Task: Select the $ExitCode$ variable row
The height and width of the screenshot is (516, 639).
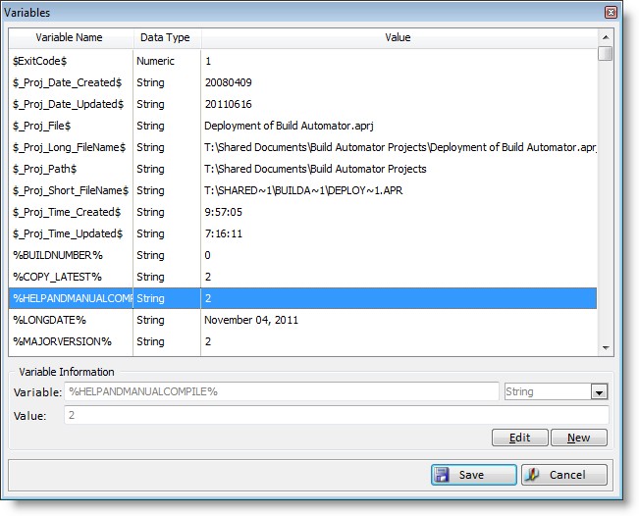Action: pyautogui.click(x=302, y=61)
